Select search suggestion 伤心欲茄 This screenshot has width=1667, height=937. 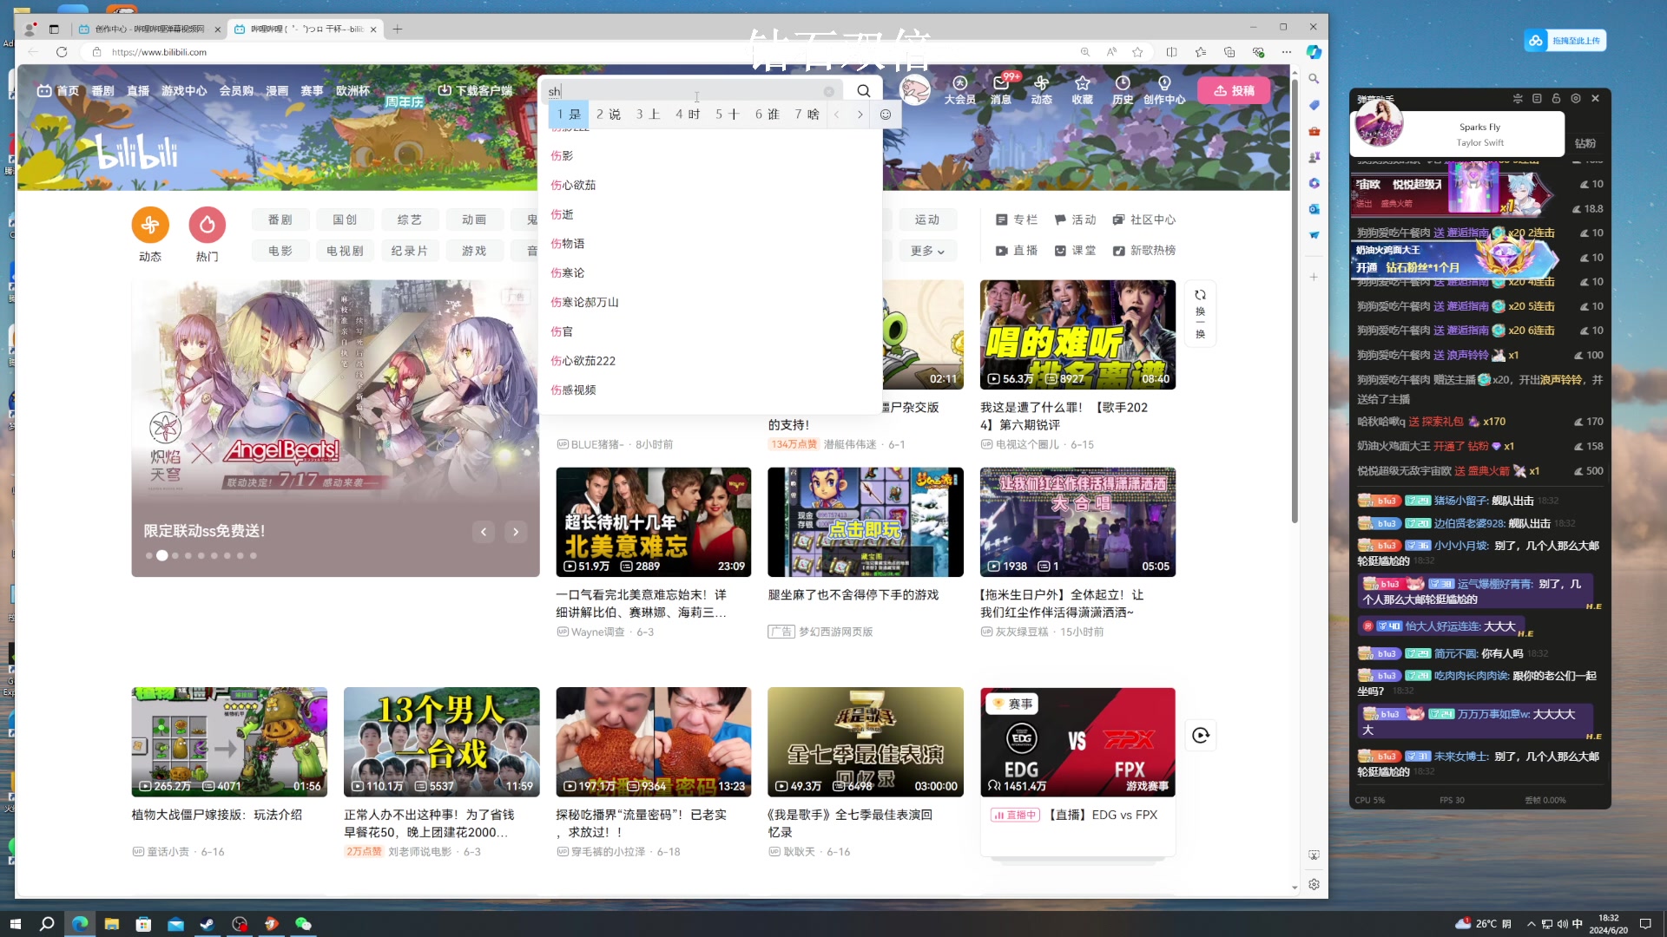(573, 185)
